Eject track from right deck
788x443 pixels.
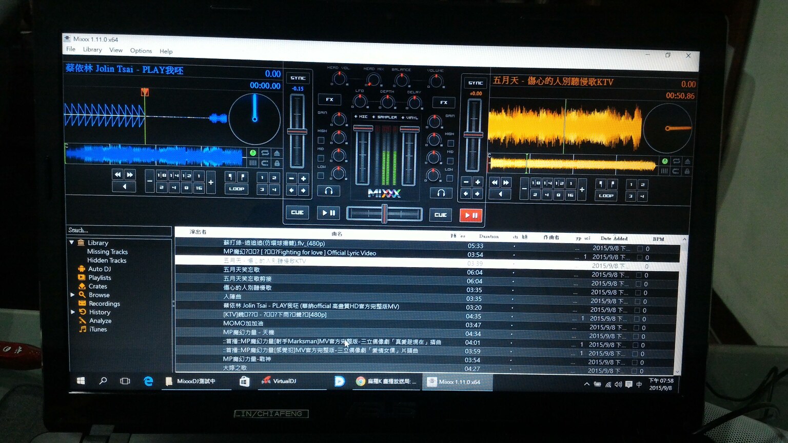tap(687, 162)
